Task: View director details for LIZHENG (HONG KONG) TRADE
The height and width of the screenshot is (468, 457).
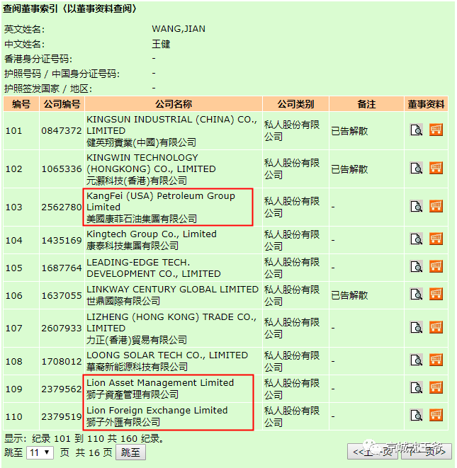Action: pyautogui.click(x=417, y=328)
